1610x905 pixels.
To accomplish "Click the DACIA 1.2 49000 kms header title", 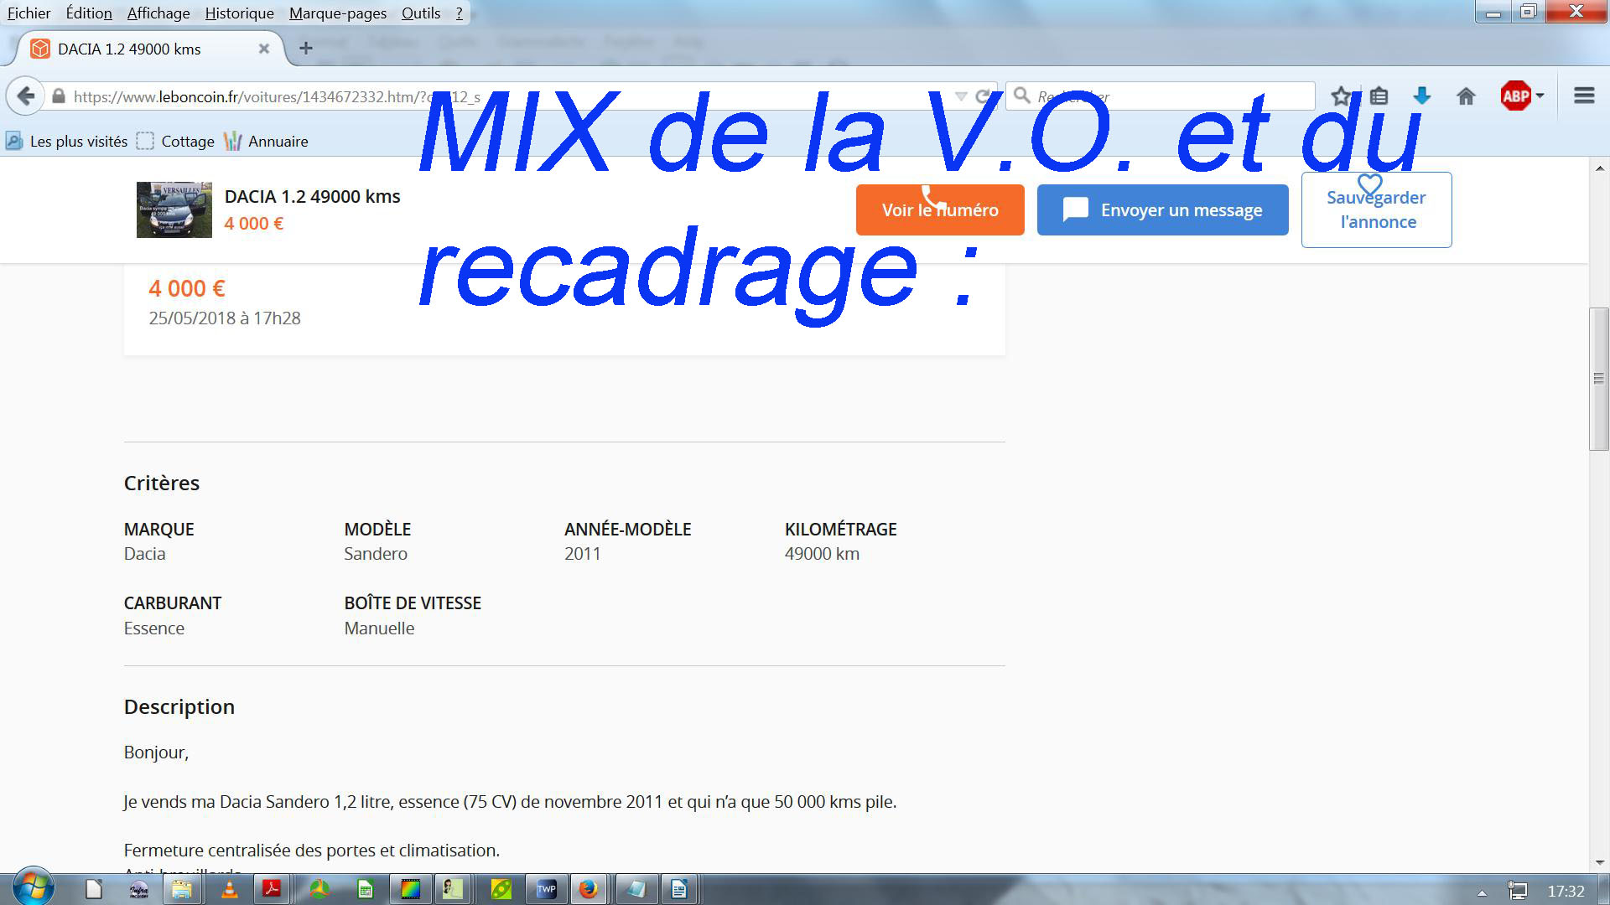I will (313, 196).
